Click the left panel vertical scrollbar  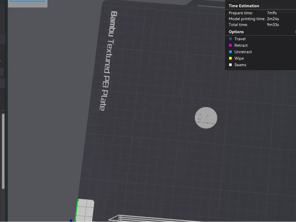click(3, 151)
